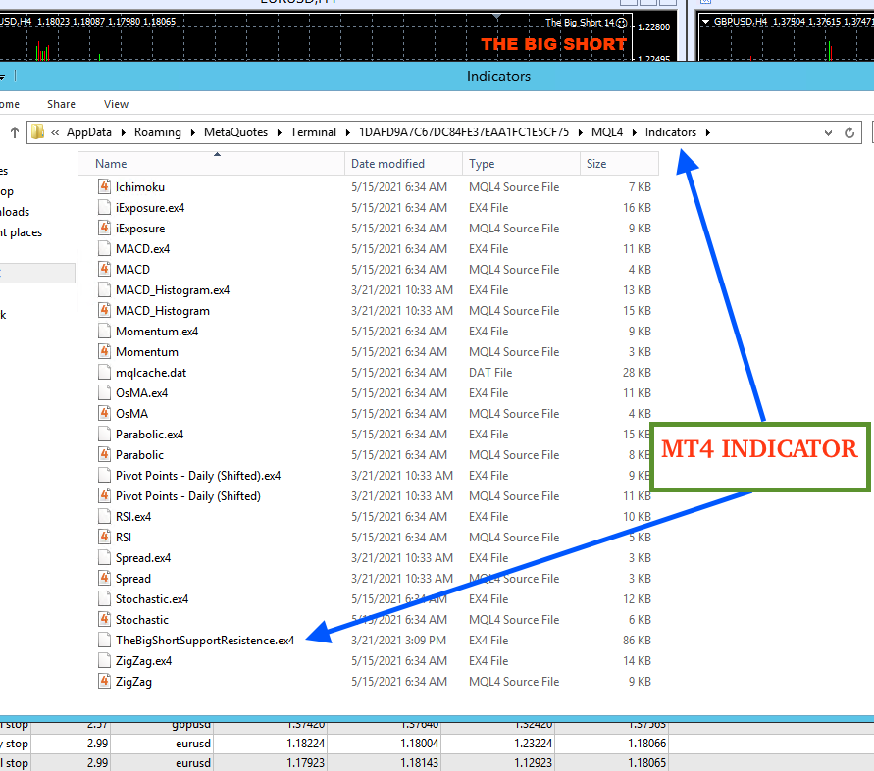Click the iExposure source file icon
Image resolution: width=874 pixels, height=771 pixels.
pyautogui.click(x=104, y=228)
